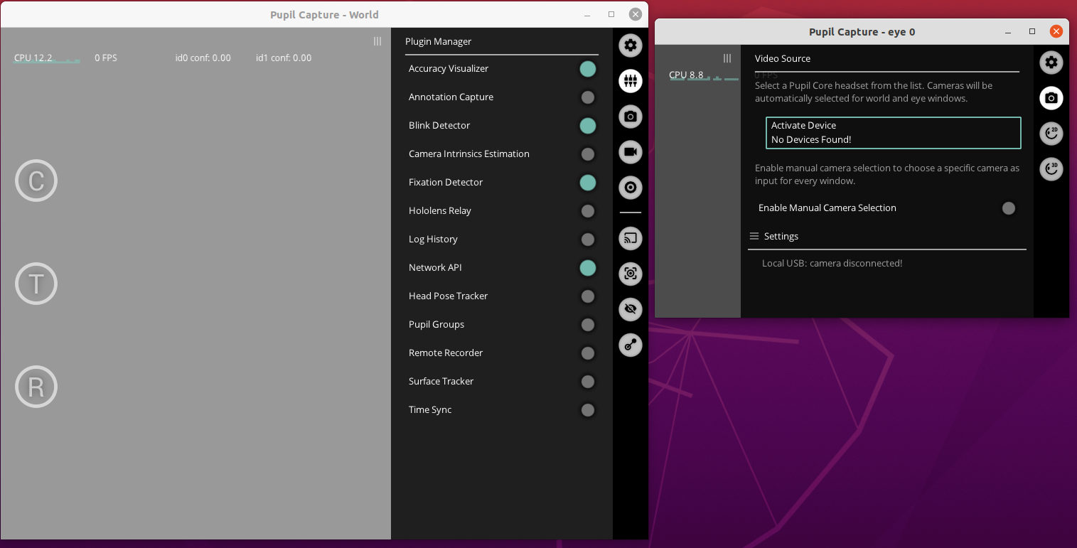Open General Settings gear in eye 0 window
The height and width of the screenshot is (548, 1077).
tap(1051, 63)
